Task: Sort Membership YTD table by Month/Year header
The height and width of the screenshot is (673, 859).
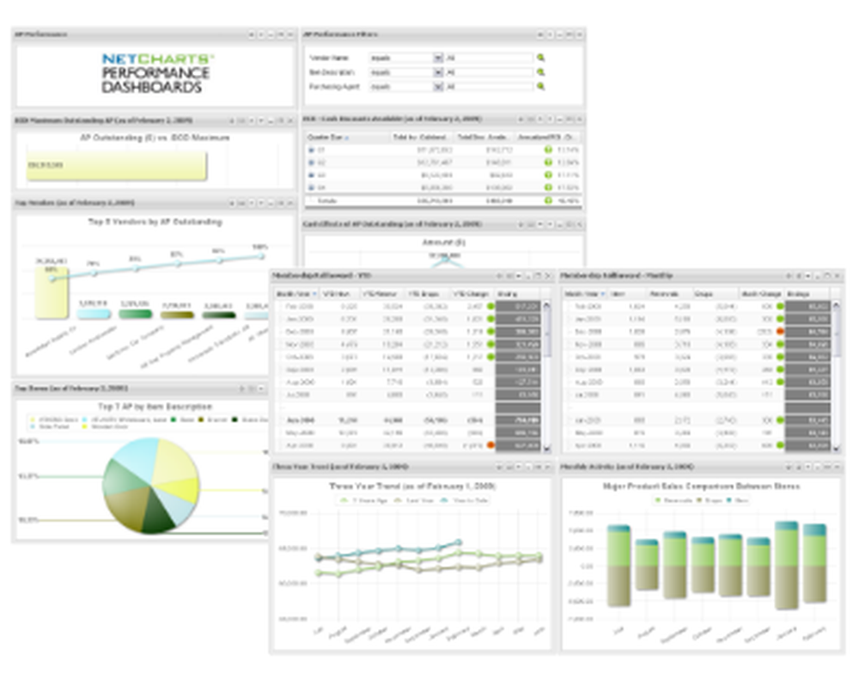Action: (296, 294)
